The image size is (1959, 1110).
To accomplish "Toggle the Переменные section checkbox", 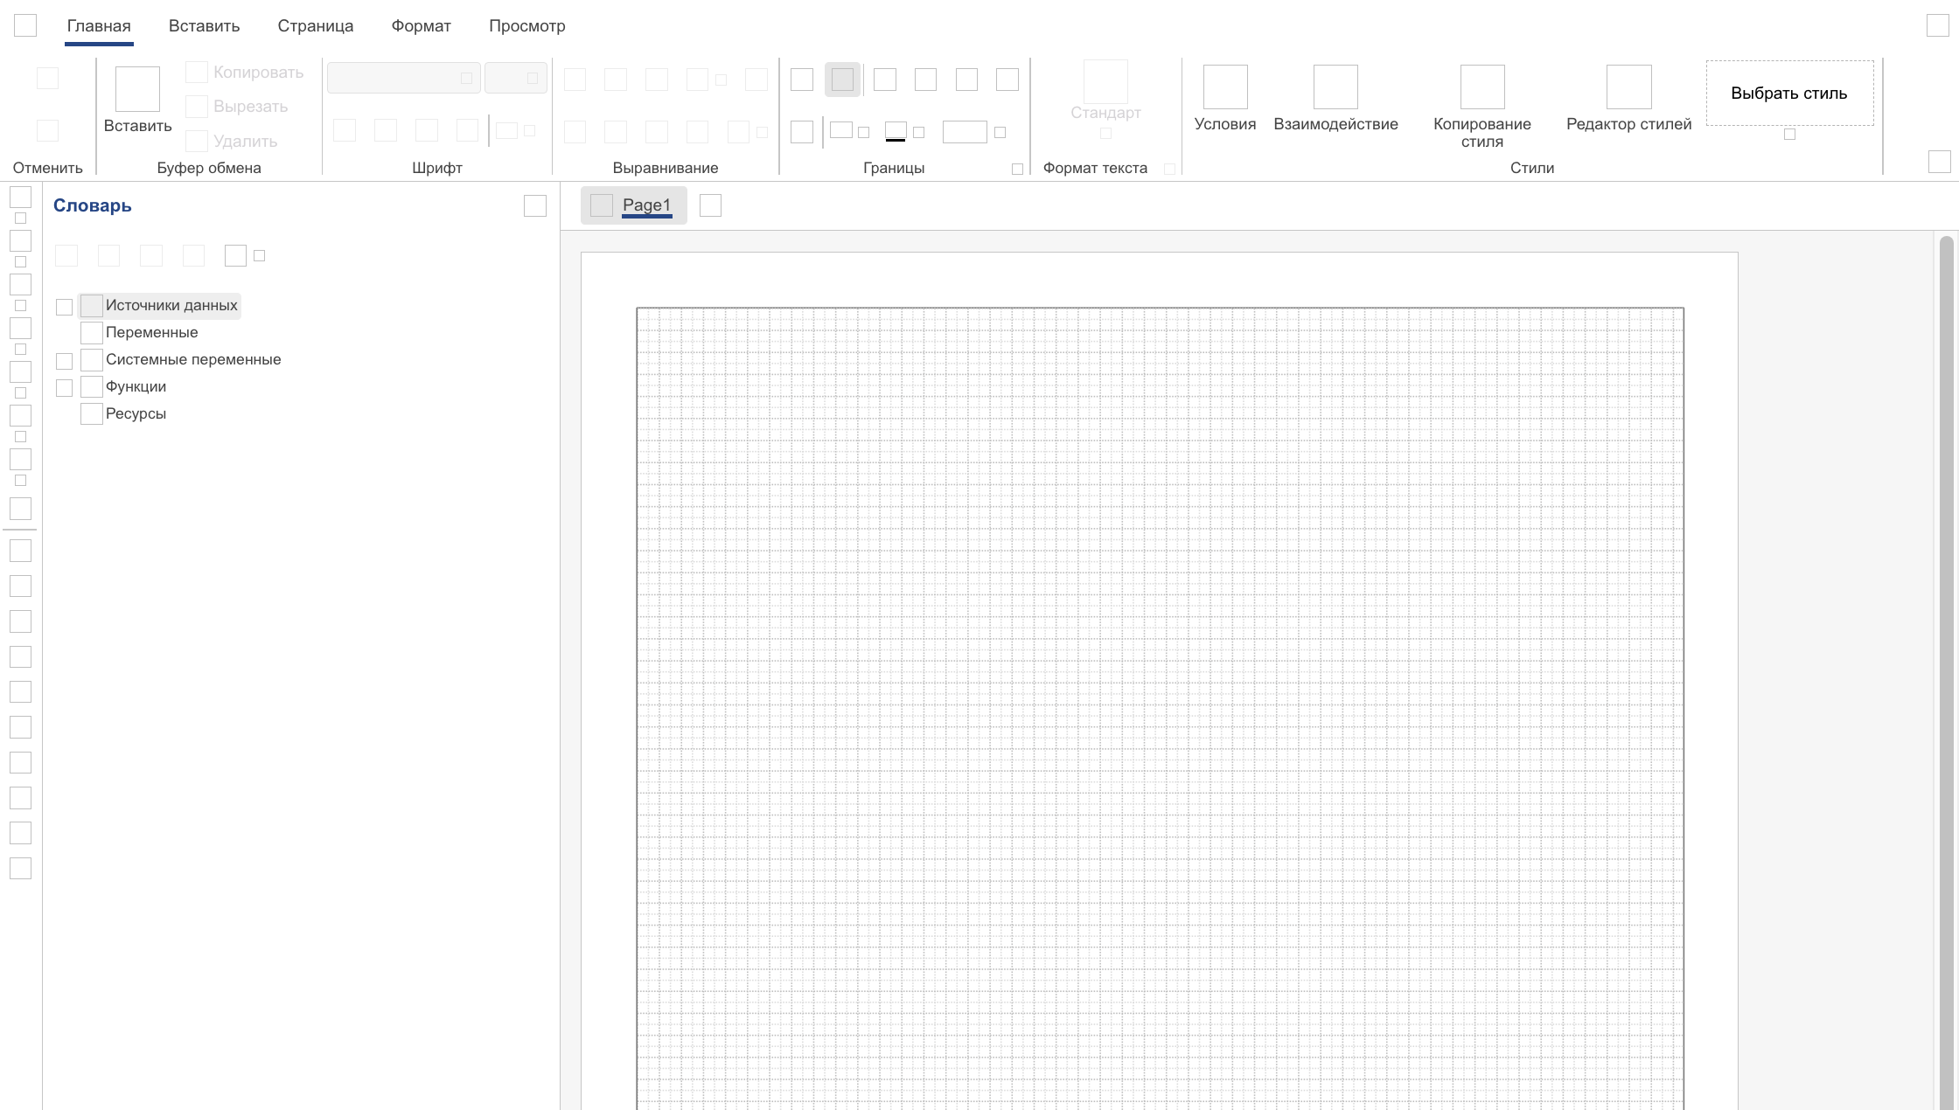I will pos(90,332).
